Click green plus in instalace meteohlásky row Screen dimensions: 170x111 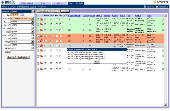click(x=163, y=19)
